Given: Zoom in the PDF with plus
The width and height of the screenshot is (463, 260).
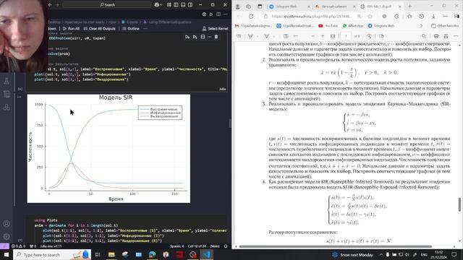Looking at the screenshot, I should [323, 36].
